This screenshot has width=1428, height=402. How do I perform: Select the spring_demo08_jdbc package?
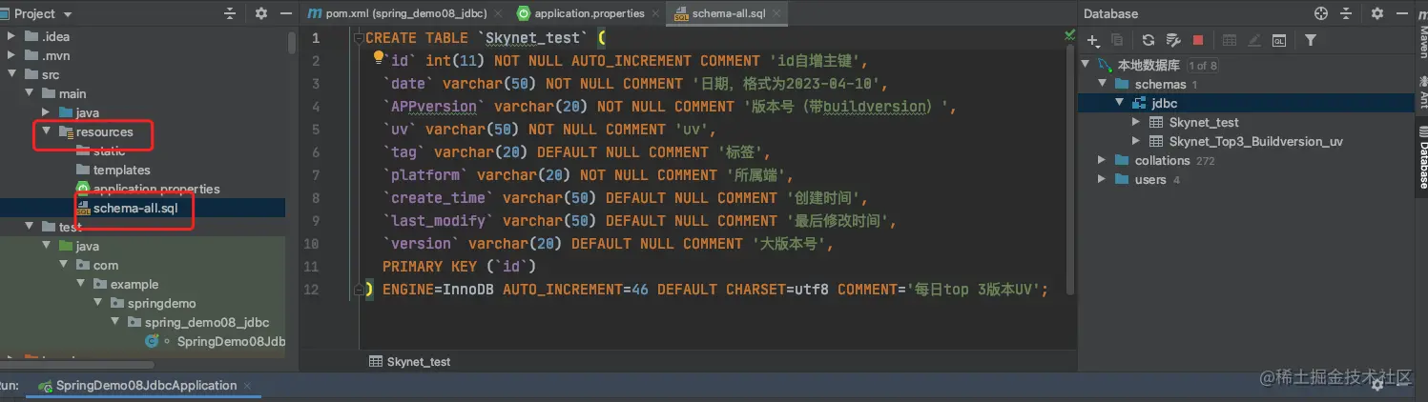(207, 322)
